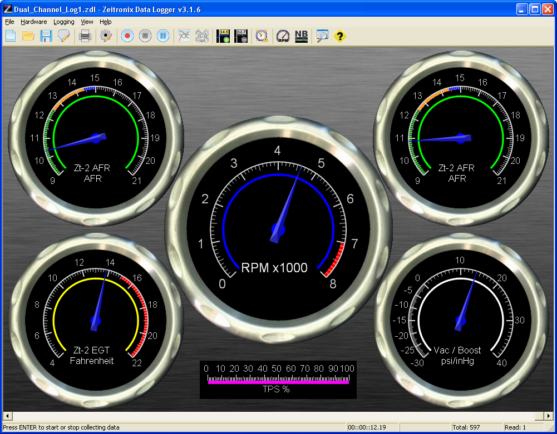This screenshot has height=434, width=557.
Task: Click the horizontal scrollbar right arrow
Action: (x=548, y=416)
